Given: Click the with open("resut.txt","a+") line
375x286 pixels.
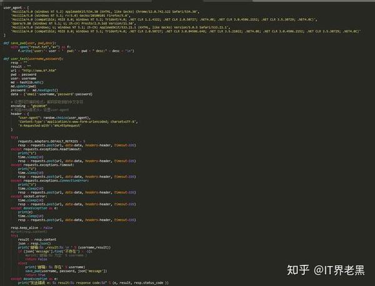Looking at the screenshot, I should tap(41, 47).
